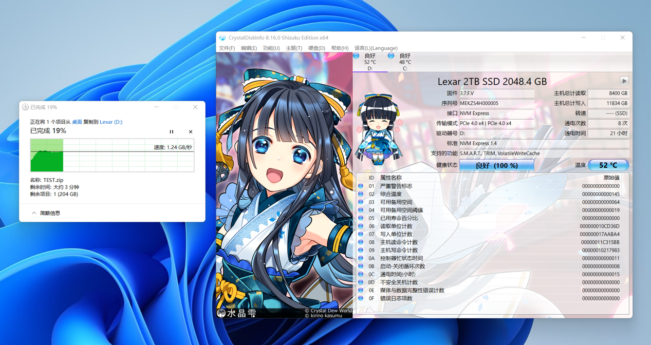The image size is (651, 345).
Task: Open the 主题(T) menu
Action: pos(294,48)
